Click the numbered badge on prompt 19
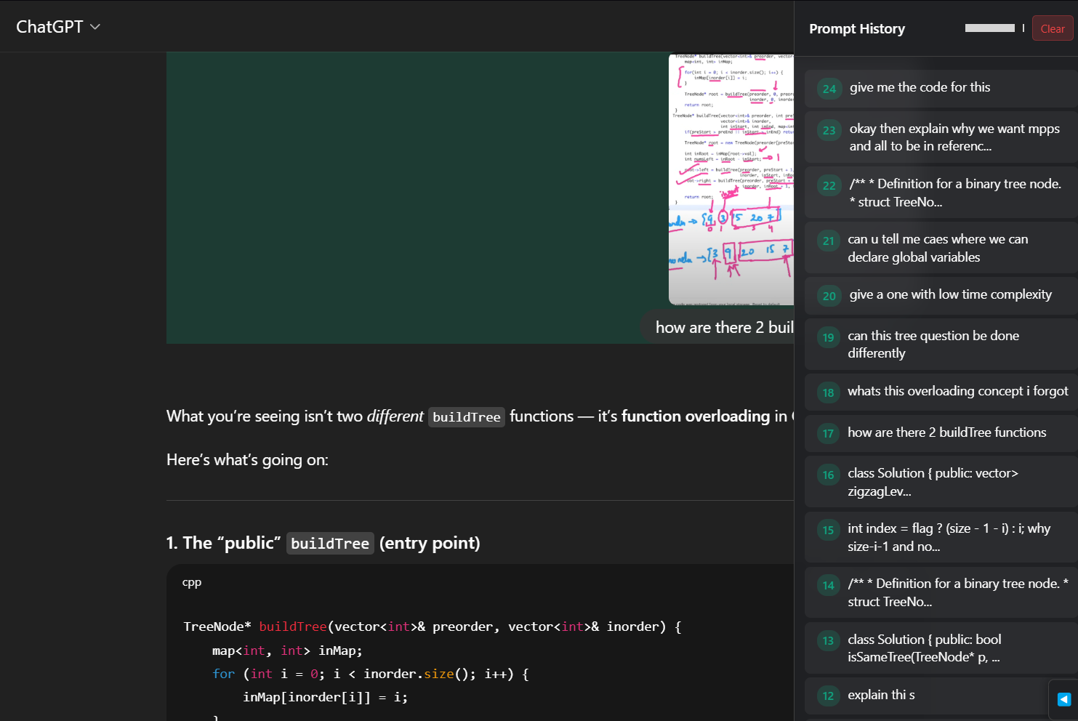1078x721 pixels. click(829, 337)
